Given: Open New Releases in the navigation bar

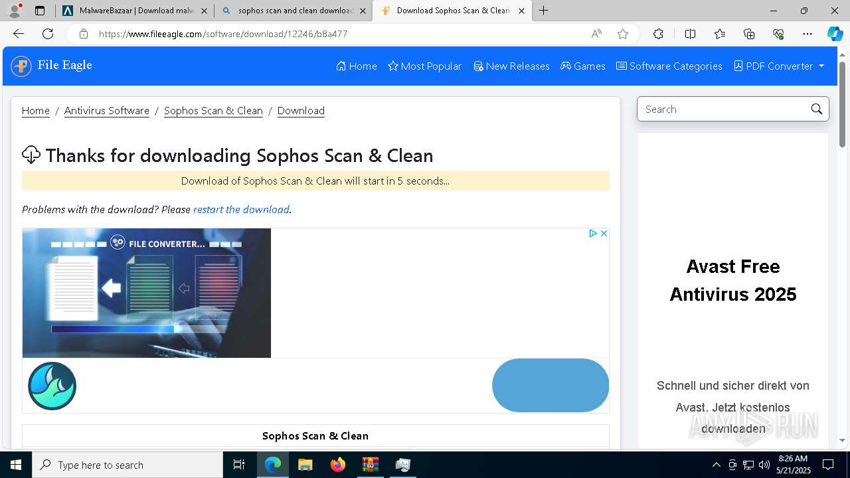Looking at the screenshot, I should tap(511, 66).
